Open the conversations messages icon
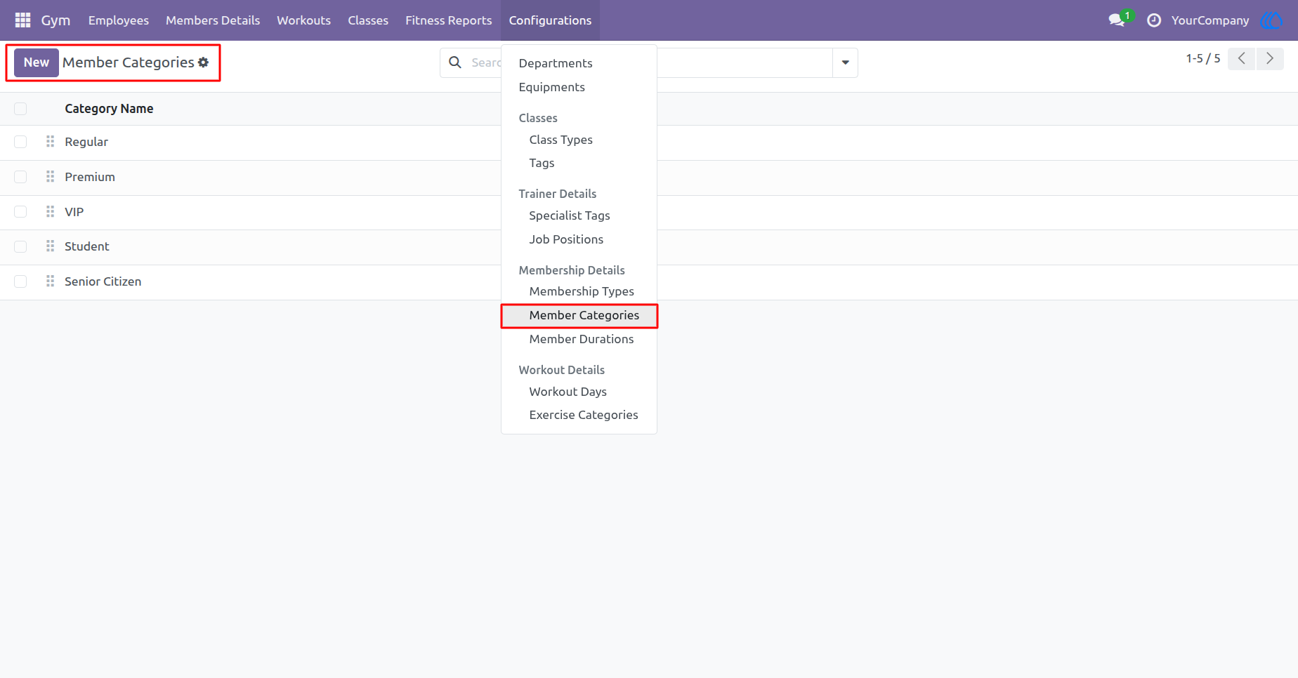The image size is (1298, 678). [x=1117, y=20]
